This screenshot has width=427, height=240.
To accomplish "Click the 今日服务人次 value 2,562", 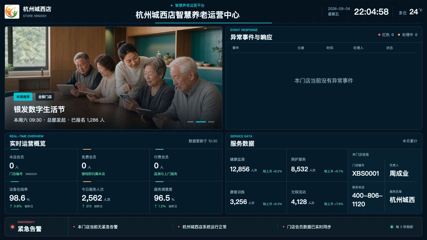I will click(x=92, y=198).
